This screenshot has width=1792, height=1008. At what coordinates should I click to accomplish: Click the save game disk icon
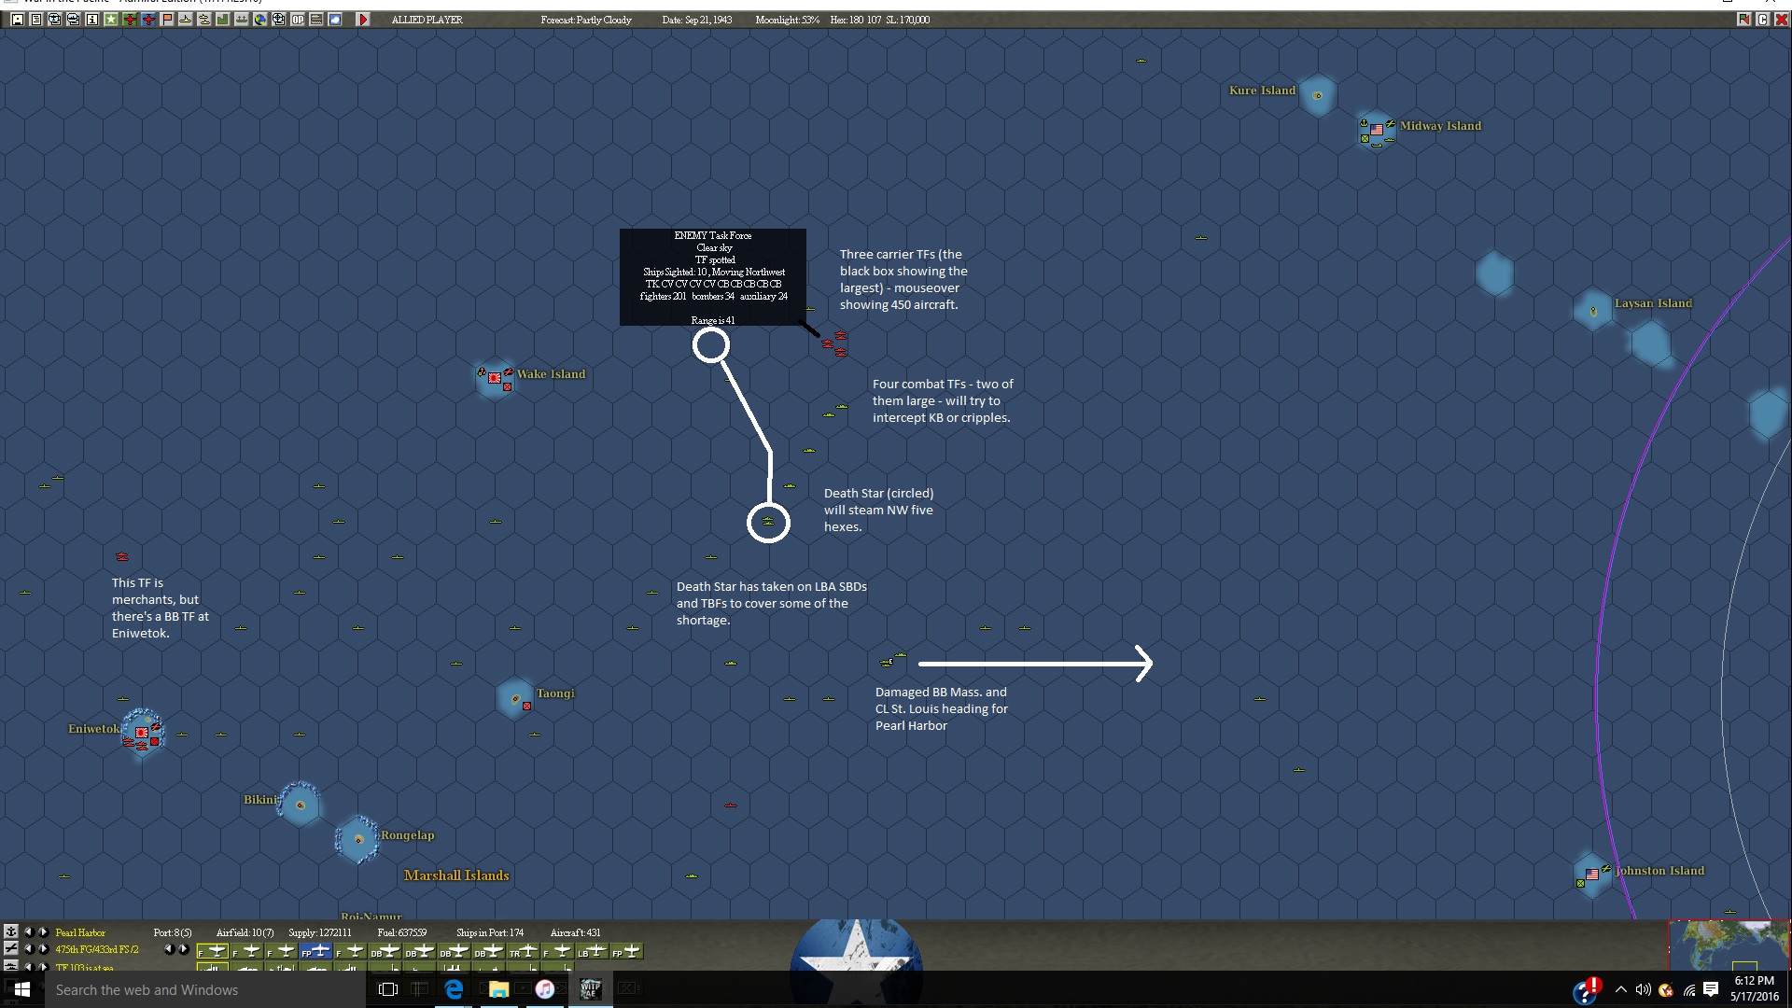pos(18,20)
